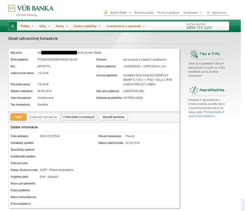The width and height of the screenshot is (245, 211).
Task: Open Úvery a pôžičky menu
Action: pyautogui.click(x=87, y=26)
